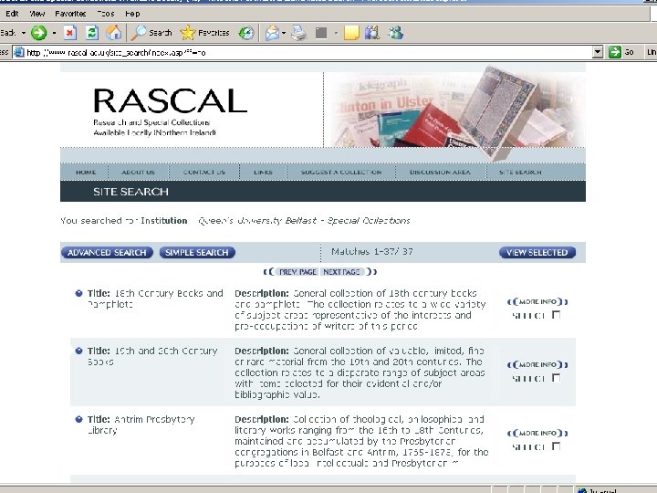Open the Favorites star toolbar button

(205, 33)
